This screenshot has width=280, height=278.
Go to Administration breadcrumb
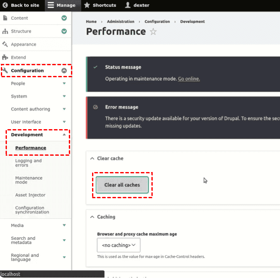point(120,21)
